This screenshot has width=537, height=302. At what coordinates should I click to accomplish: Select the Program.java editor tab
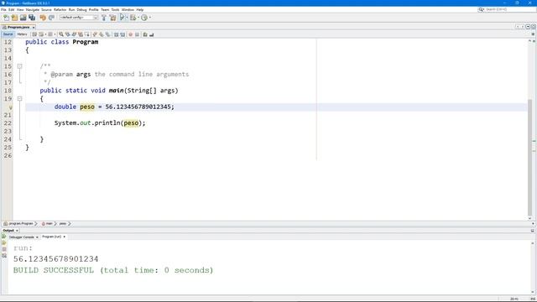(18, 27)
